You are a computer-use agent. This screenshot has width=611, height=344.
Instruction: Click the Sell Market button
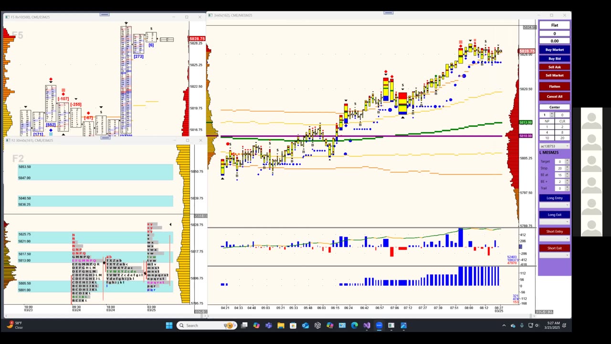pyautogui.click(x=555, y=75)
